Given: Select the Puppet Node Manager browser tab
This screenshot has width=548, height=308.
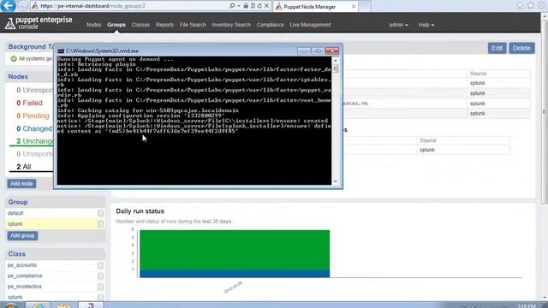Looking at the screenshot, I should pyautogui.click(x=315, y=6).
